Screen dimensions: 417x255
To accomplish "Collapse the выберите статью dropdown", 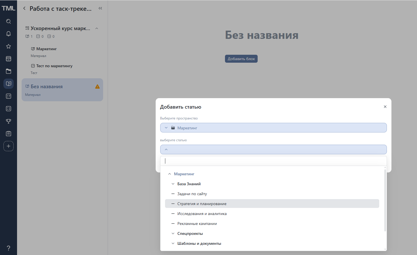I will [x=166, y=149].
